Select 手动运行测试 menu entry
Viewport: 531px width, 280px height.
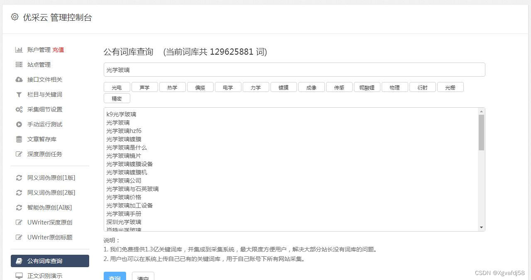pos(45,124)
